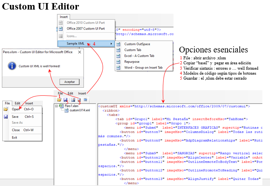Click the button id="button10" line in the editor
This screenshot has width=270, height=186.
(191, 158)
